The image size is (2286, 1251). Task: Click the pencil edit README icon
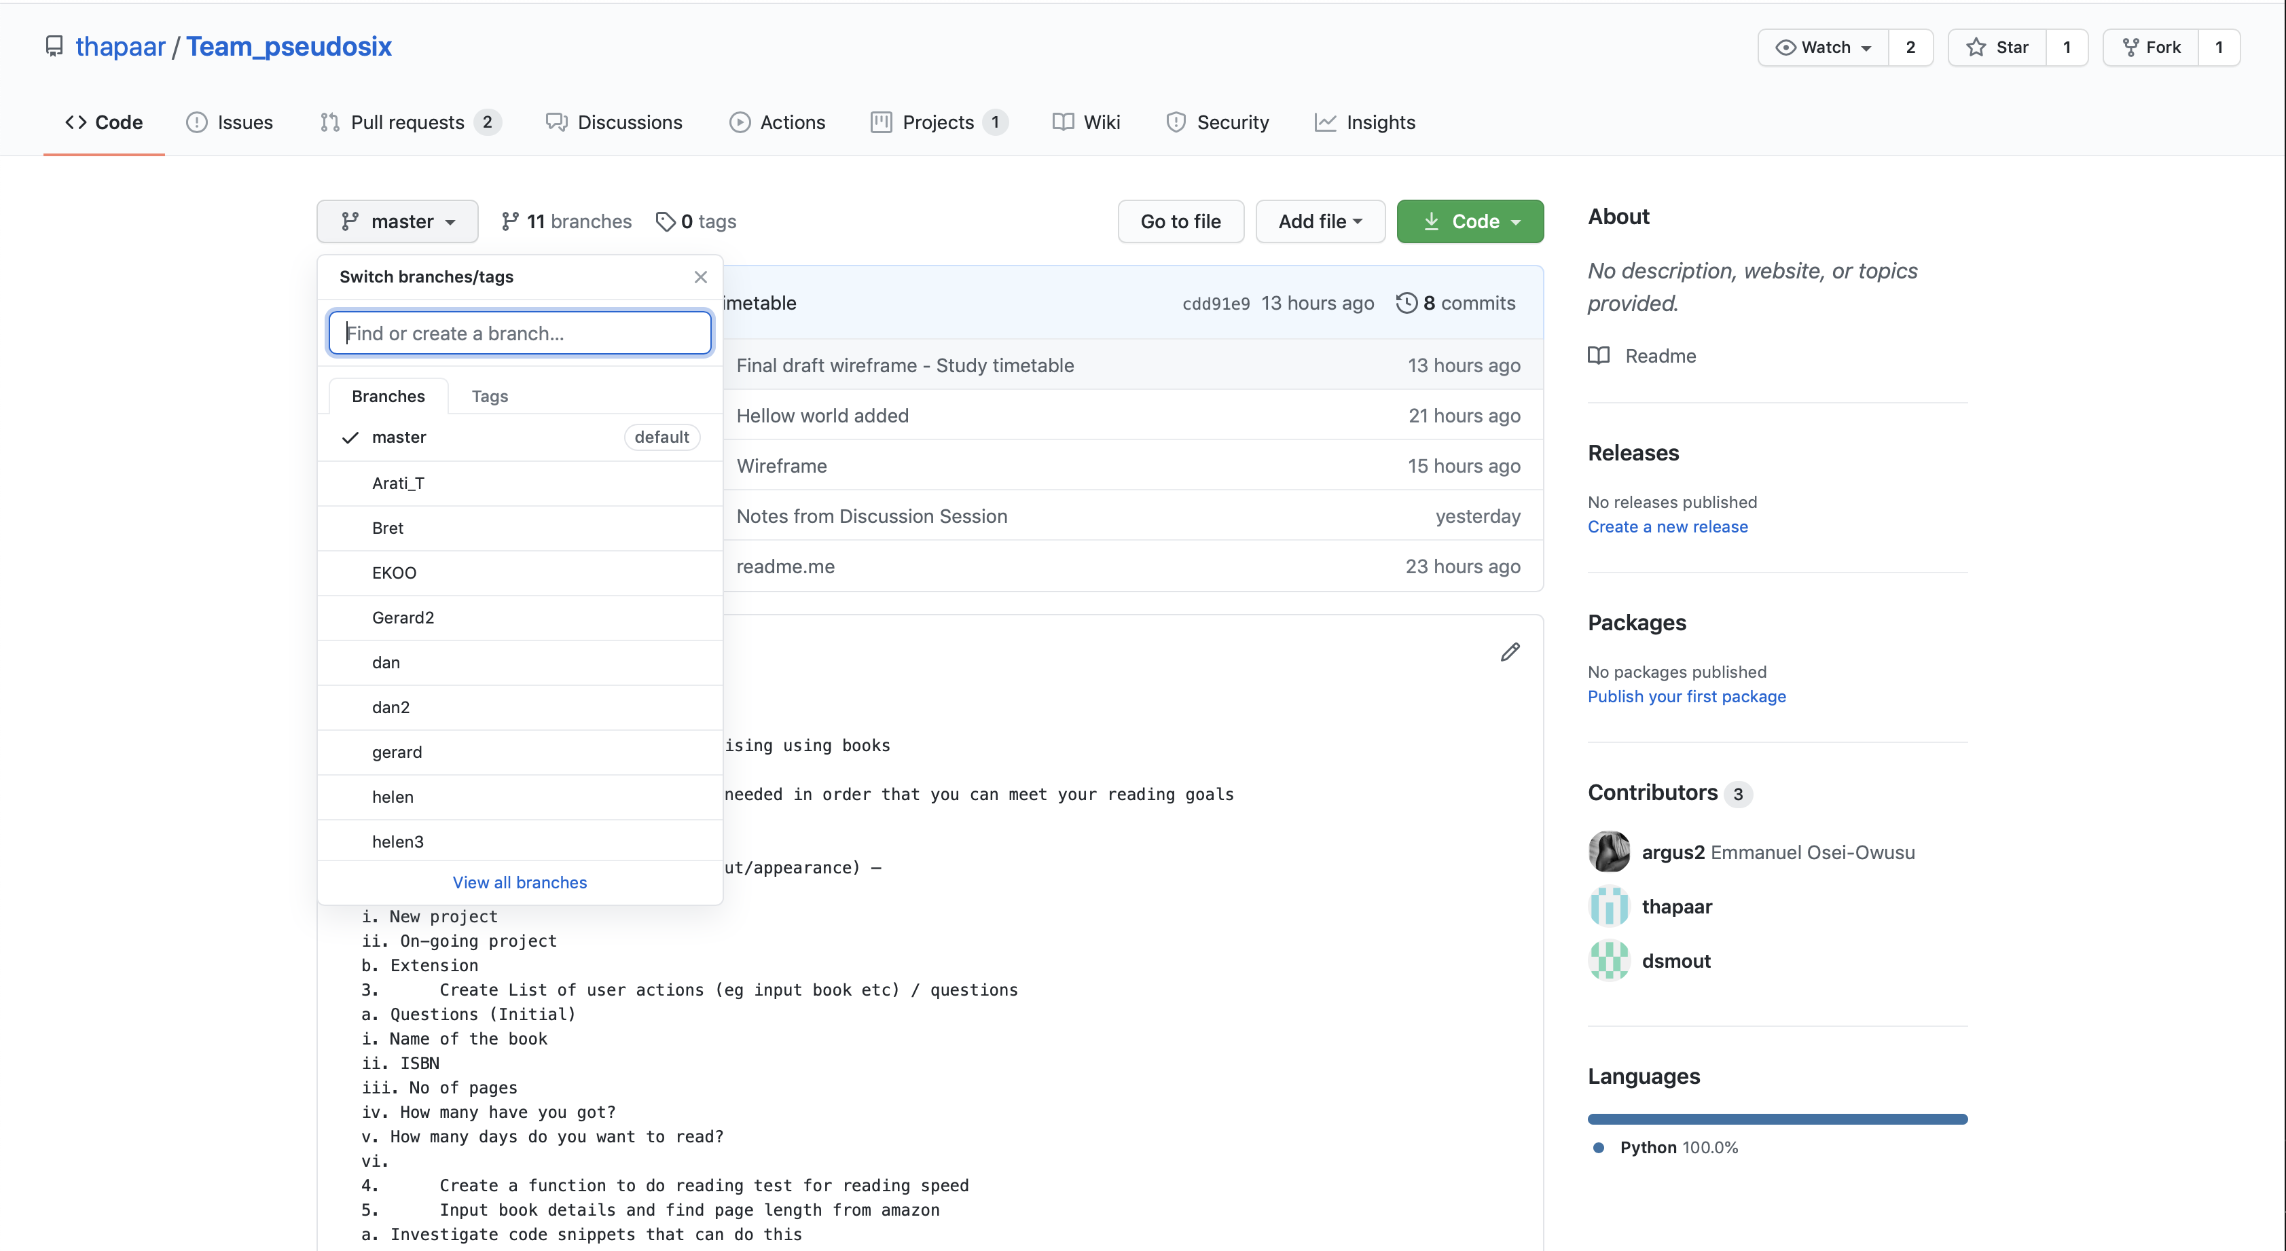(1510, 652)
